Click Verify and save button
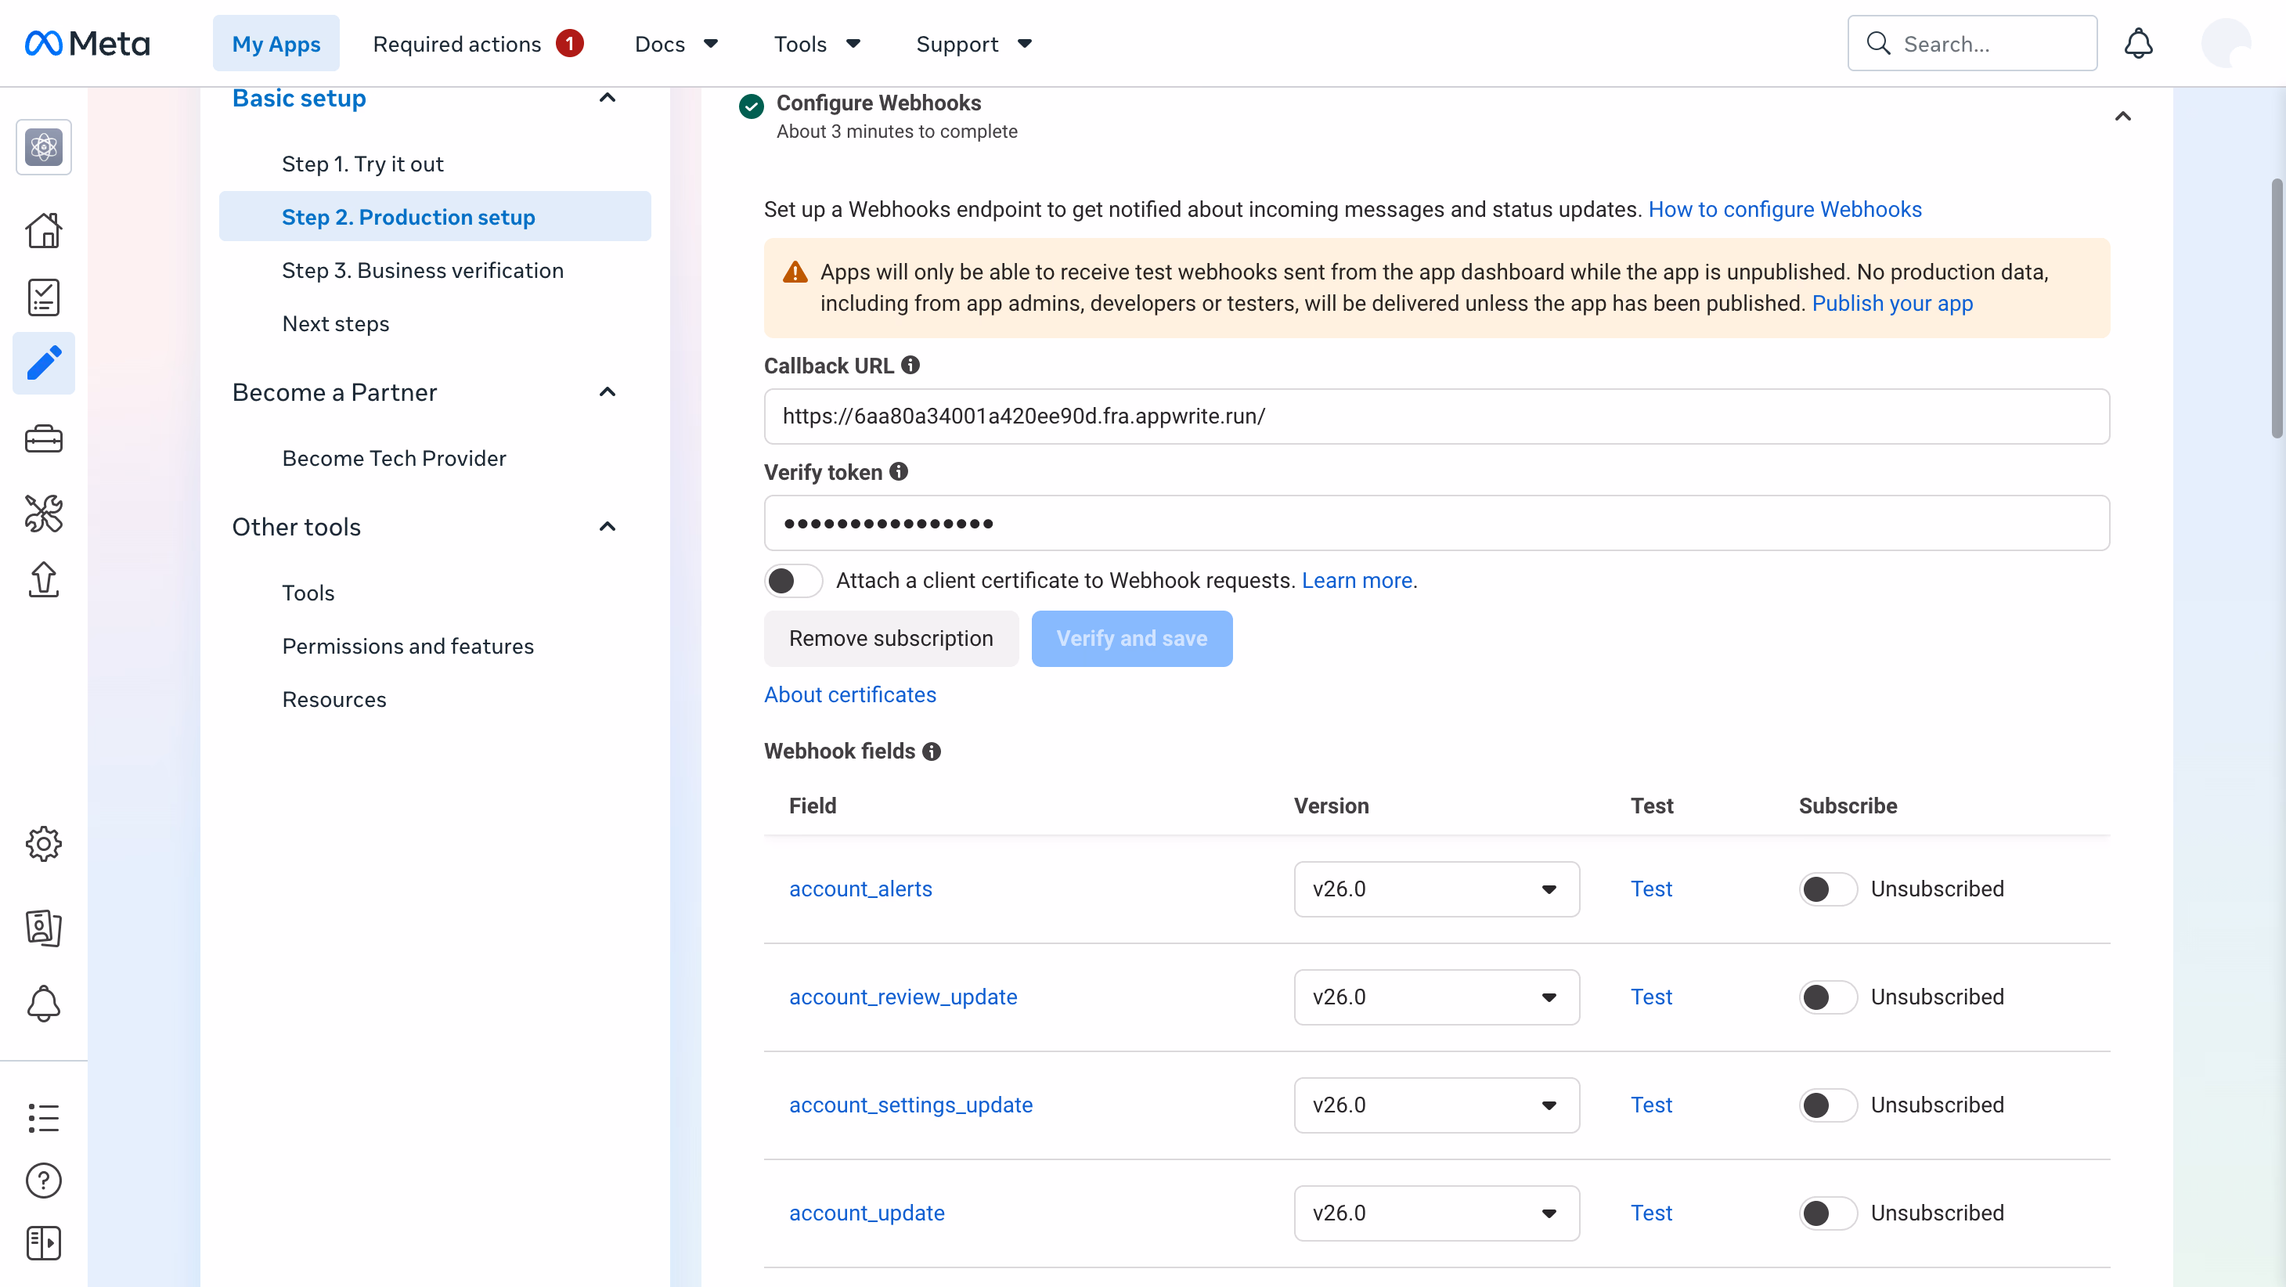Image resolution: width=2286 pixels, height=1287 pixels. [1131, 638]
